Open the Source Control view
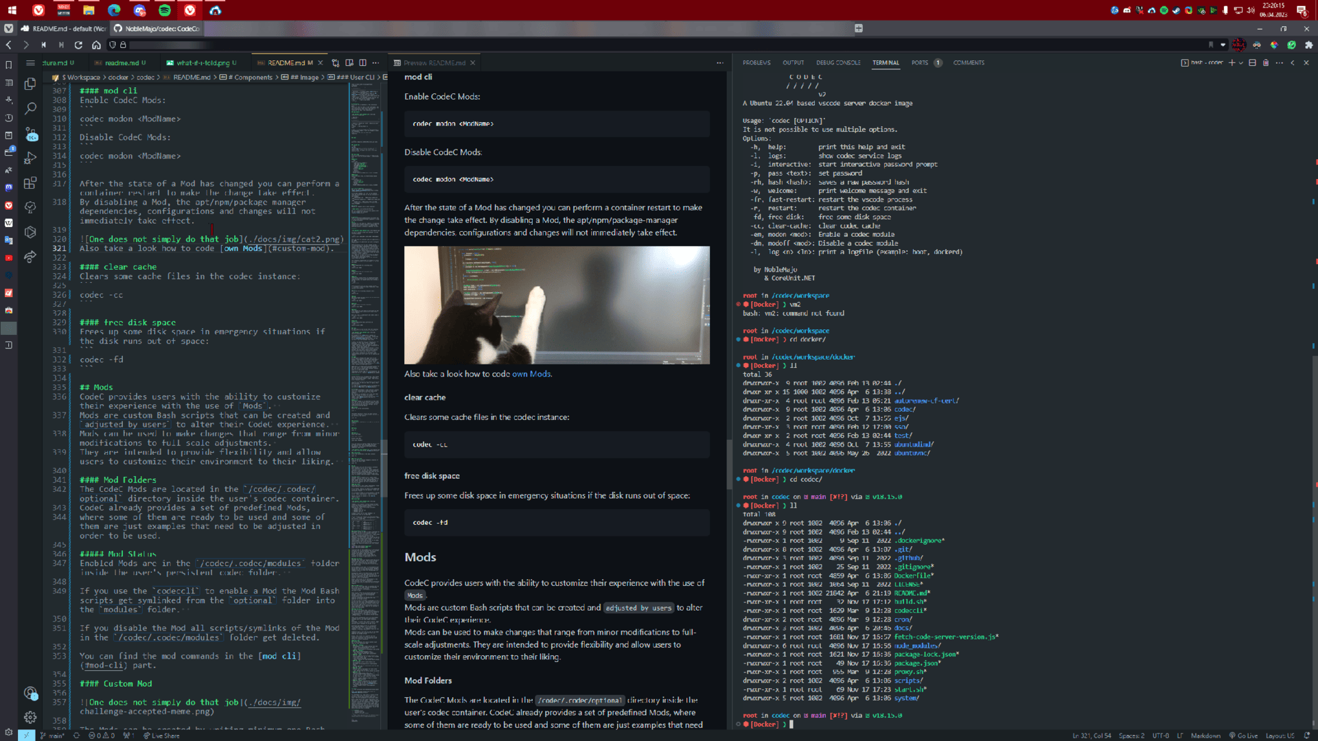1318x741 pixels. [x=30, y=134]
